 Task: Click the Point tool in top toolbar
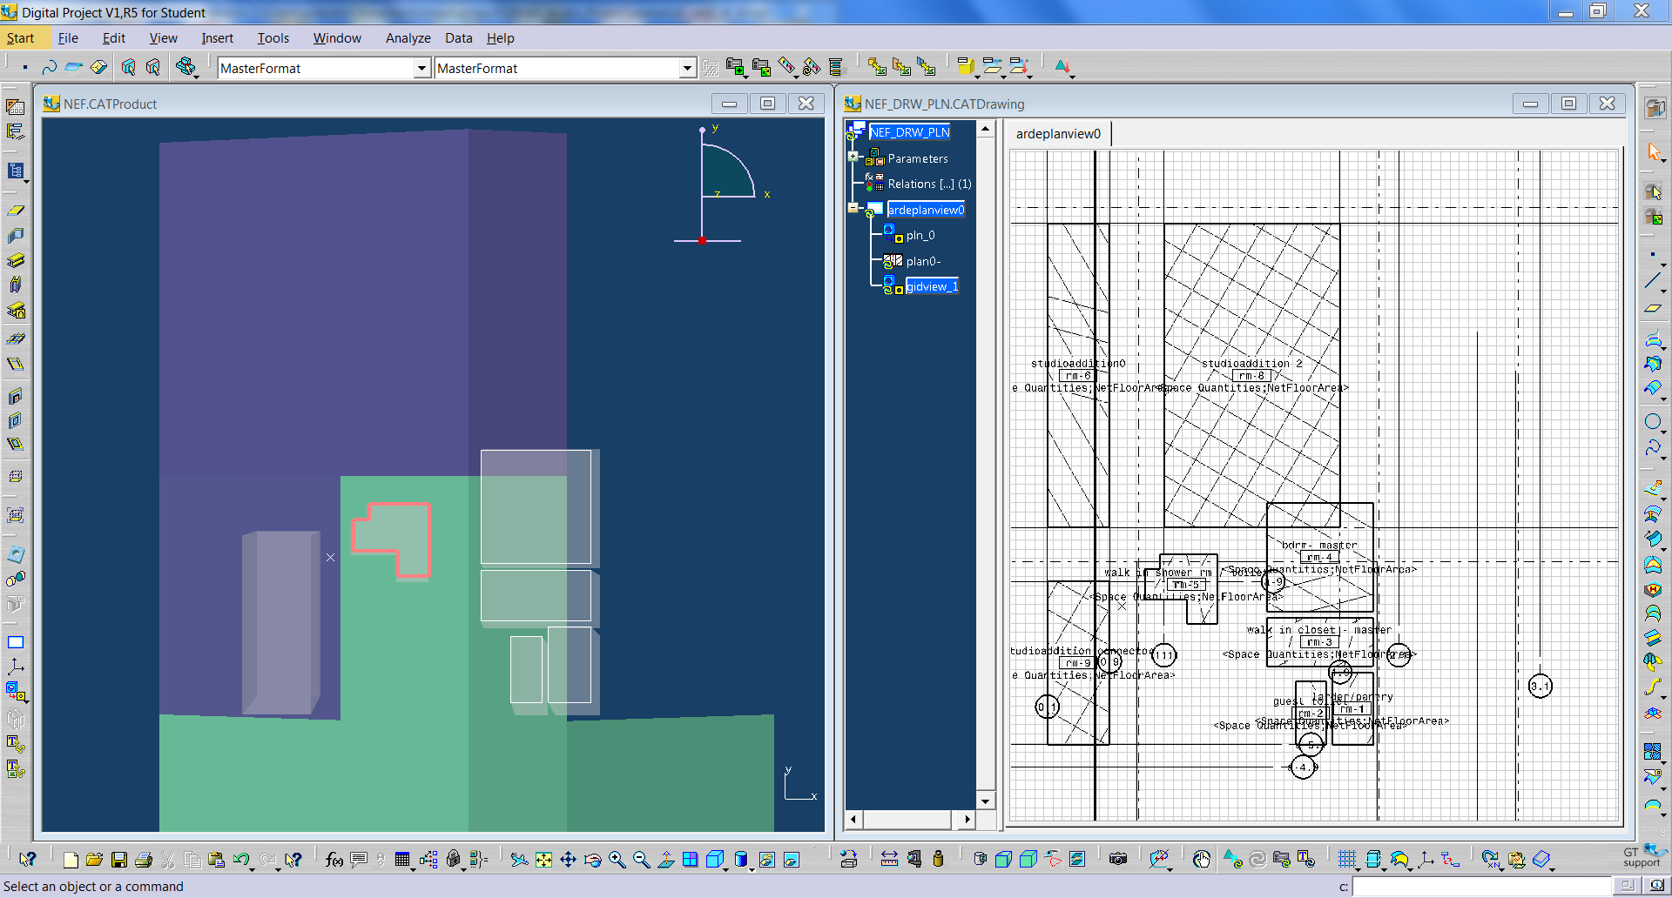point(25,67)
